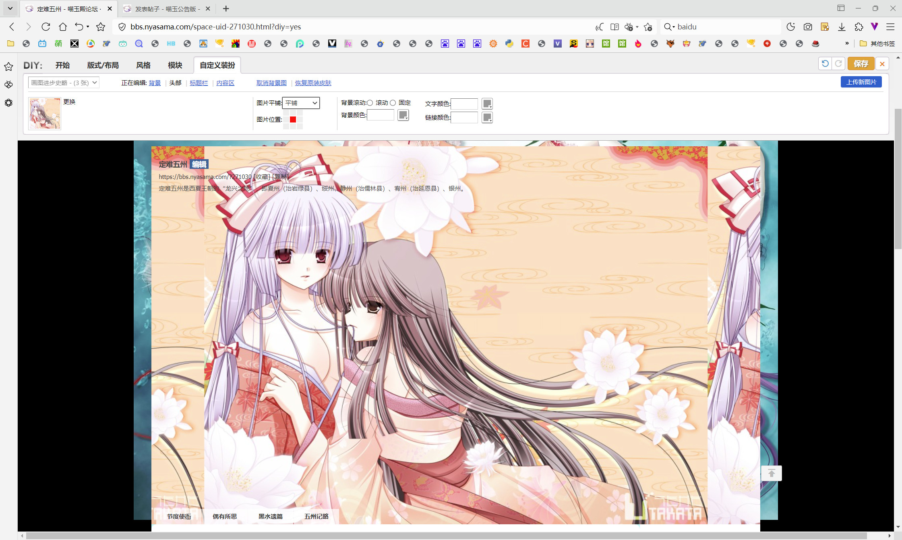Switch to the 风格 DIY tab
Screen dimensions: 902x540
tap(143, 65)
